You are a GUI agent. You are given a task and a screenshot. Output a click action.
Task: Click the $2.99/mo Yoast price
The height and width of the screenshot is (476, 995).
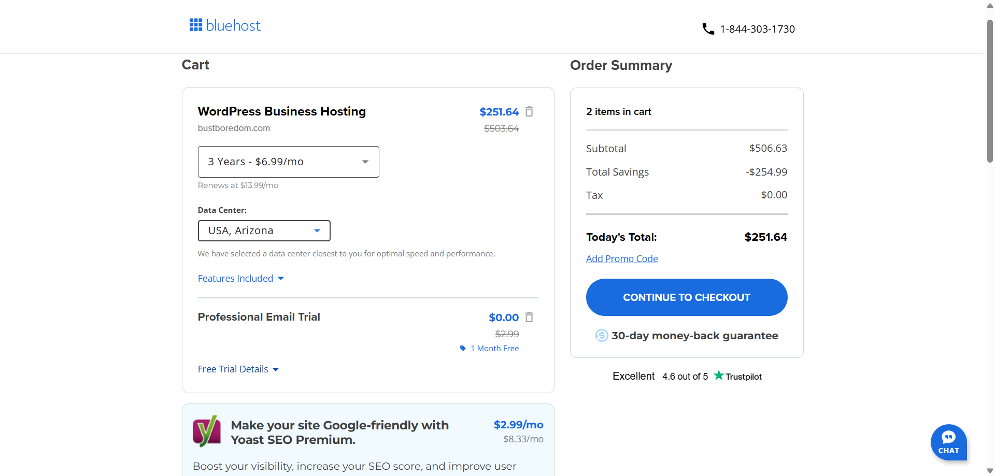(x=518, y=425)
